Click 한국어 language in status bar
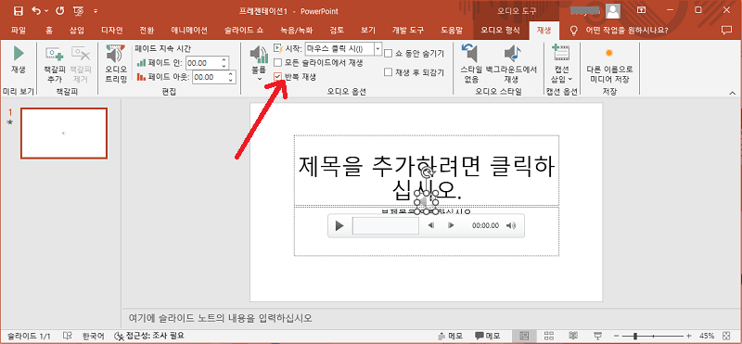 [x=93, y=336]
